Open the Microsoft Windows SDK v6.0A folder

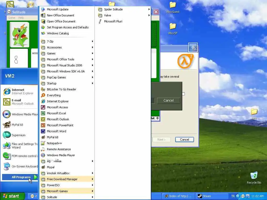coord(67,71)
